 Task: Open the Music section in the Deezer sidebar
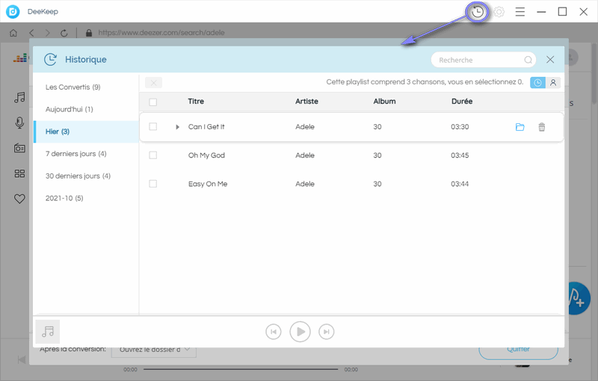(x=19, y=98)
